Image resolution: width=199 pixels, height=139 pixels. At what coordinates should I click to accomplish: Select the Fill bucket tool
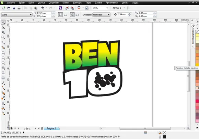(x=3, y=108)
